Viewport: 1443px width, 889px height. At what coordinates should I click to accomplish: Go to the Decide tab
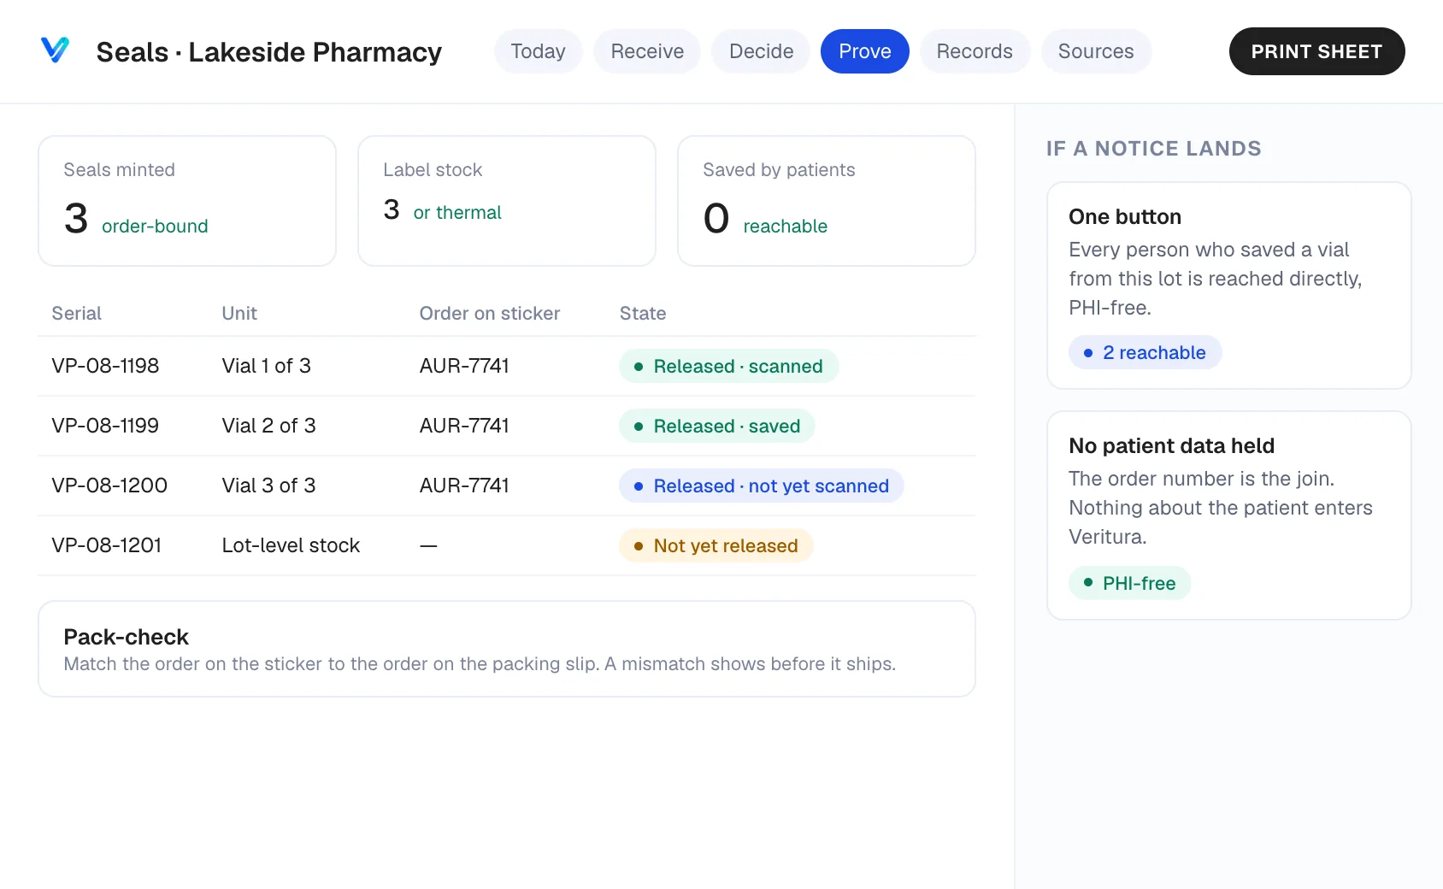(761, 51)
